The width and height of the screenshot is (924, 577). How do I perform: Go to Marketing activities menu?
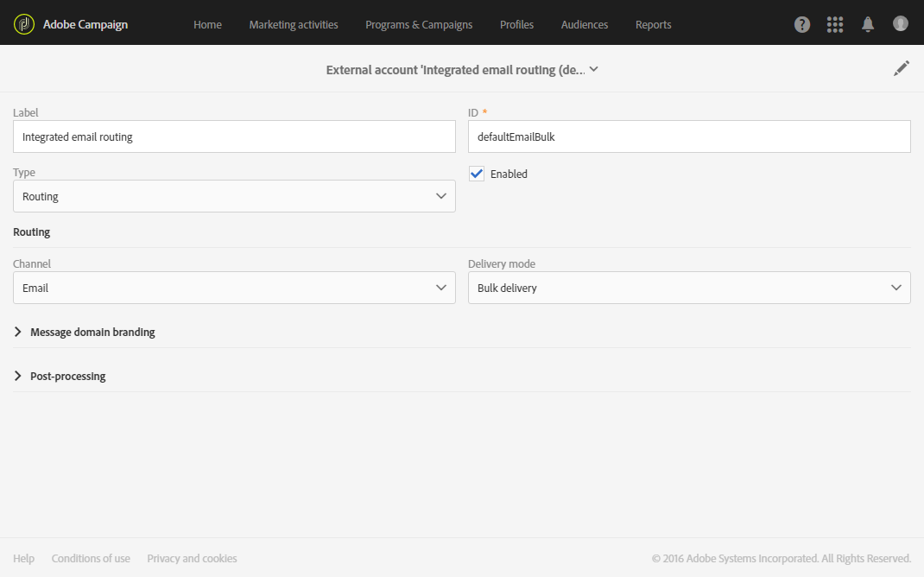click(294, 24)
